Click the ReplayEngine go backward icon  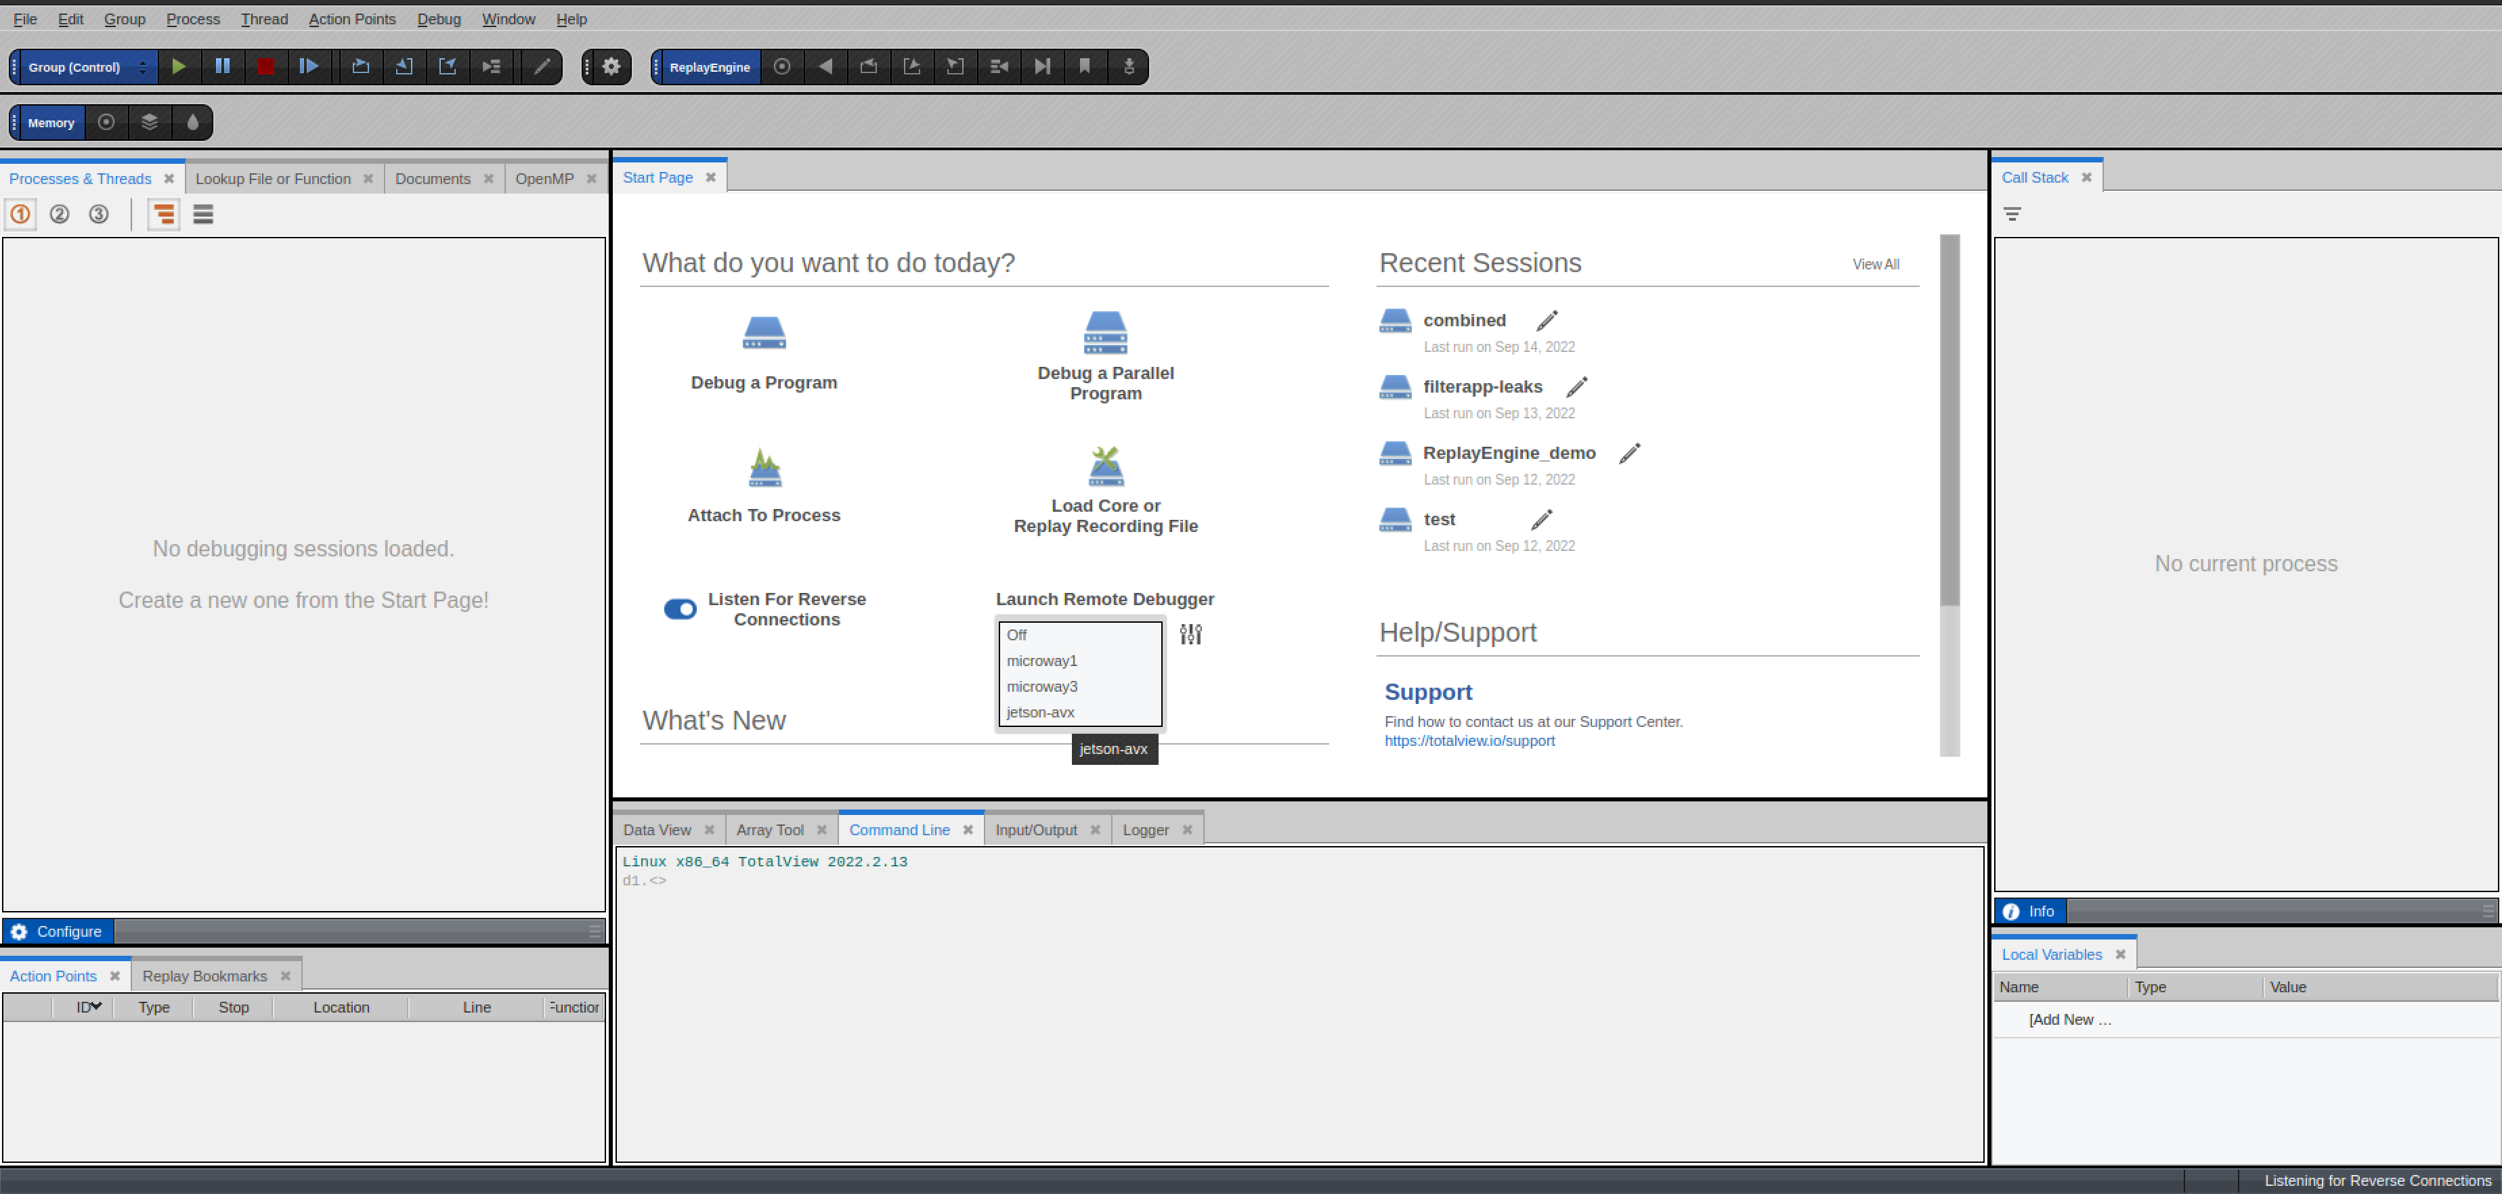(825, 66)
